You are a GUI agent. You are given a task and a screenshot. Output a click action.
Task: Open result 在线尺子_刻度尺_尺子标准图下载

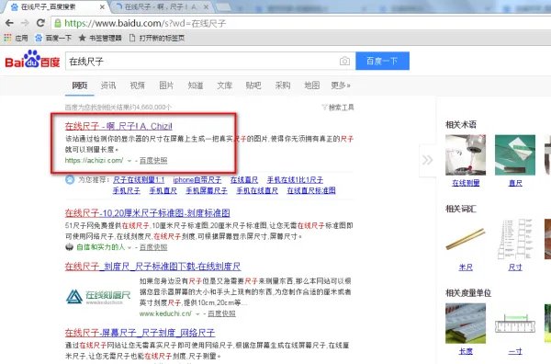point(152,267)
